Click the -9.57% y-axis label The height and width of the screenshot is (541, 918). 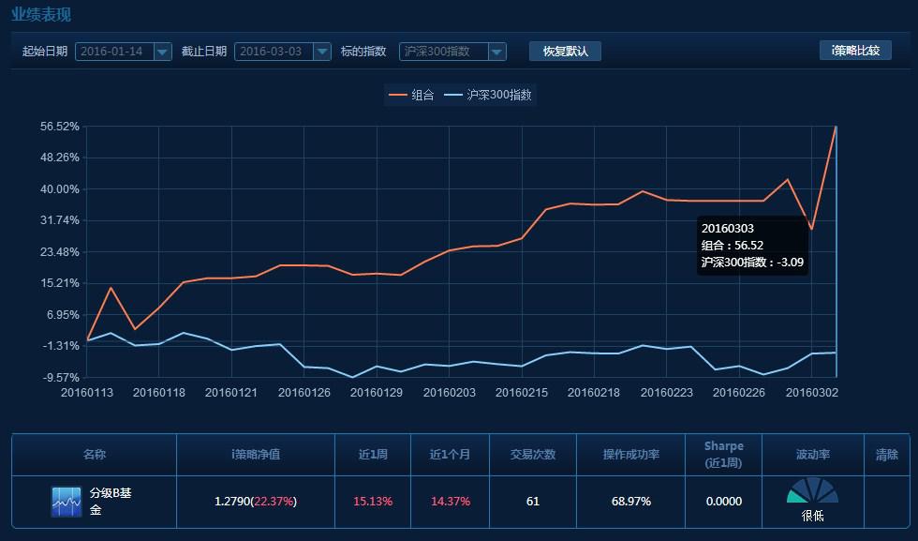pyautogui.click(x=61, y=378)
